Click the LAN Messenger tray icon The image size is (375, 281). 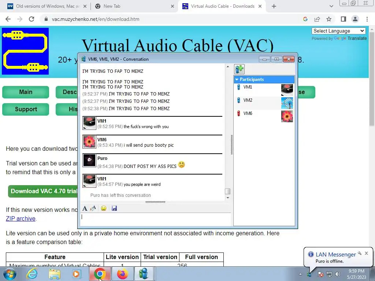pyautogui.click(x=310, y=274)
